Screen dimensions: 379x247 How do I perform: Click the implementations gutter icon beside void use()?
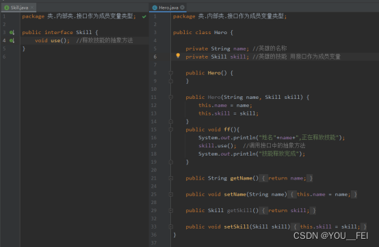pos(12,40)
